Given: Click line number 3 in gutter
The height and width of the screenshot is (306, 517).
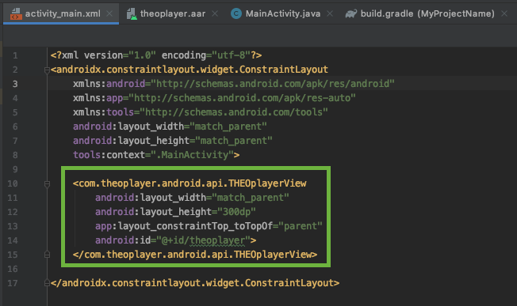Looking at the screenshot, I should 15,84.
